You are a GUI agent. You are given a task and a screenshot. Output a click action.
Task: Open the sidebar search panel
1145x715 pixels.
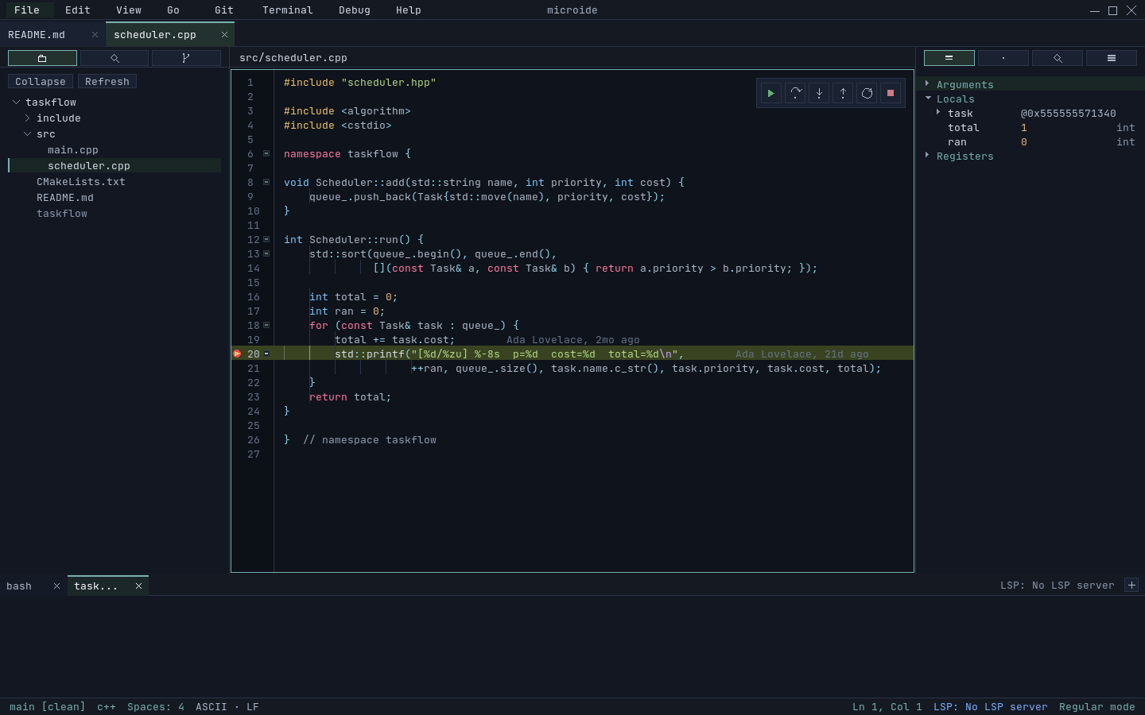click(114, 58)
